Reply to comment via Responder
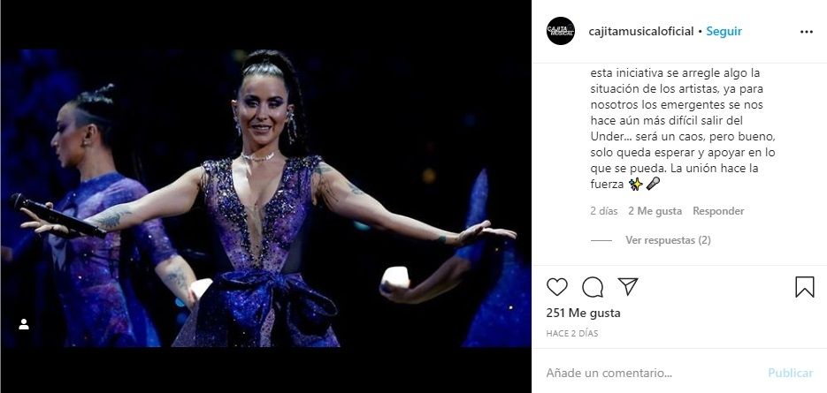Screen dimensions: 827x393 coord(718,211)
